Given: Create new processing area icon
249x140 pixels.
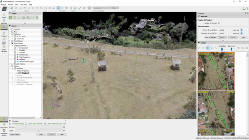Looking at the screenshot, I should click(11, 17).
